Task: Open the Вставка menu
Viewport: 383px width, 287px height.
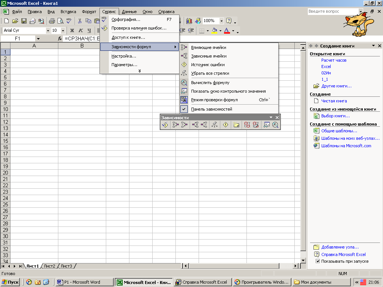Action: pyautogui.click(x=68, y=12)
